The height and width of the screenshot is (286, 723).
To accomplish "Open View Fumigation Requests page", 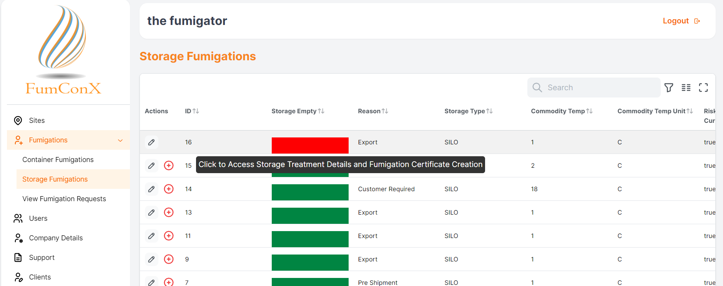I will coord(64,199).
